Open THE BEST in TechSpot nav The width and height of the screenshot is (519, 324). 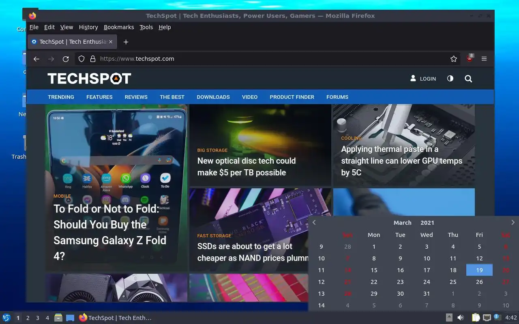[172, 97]
